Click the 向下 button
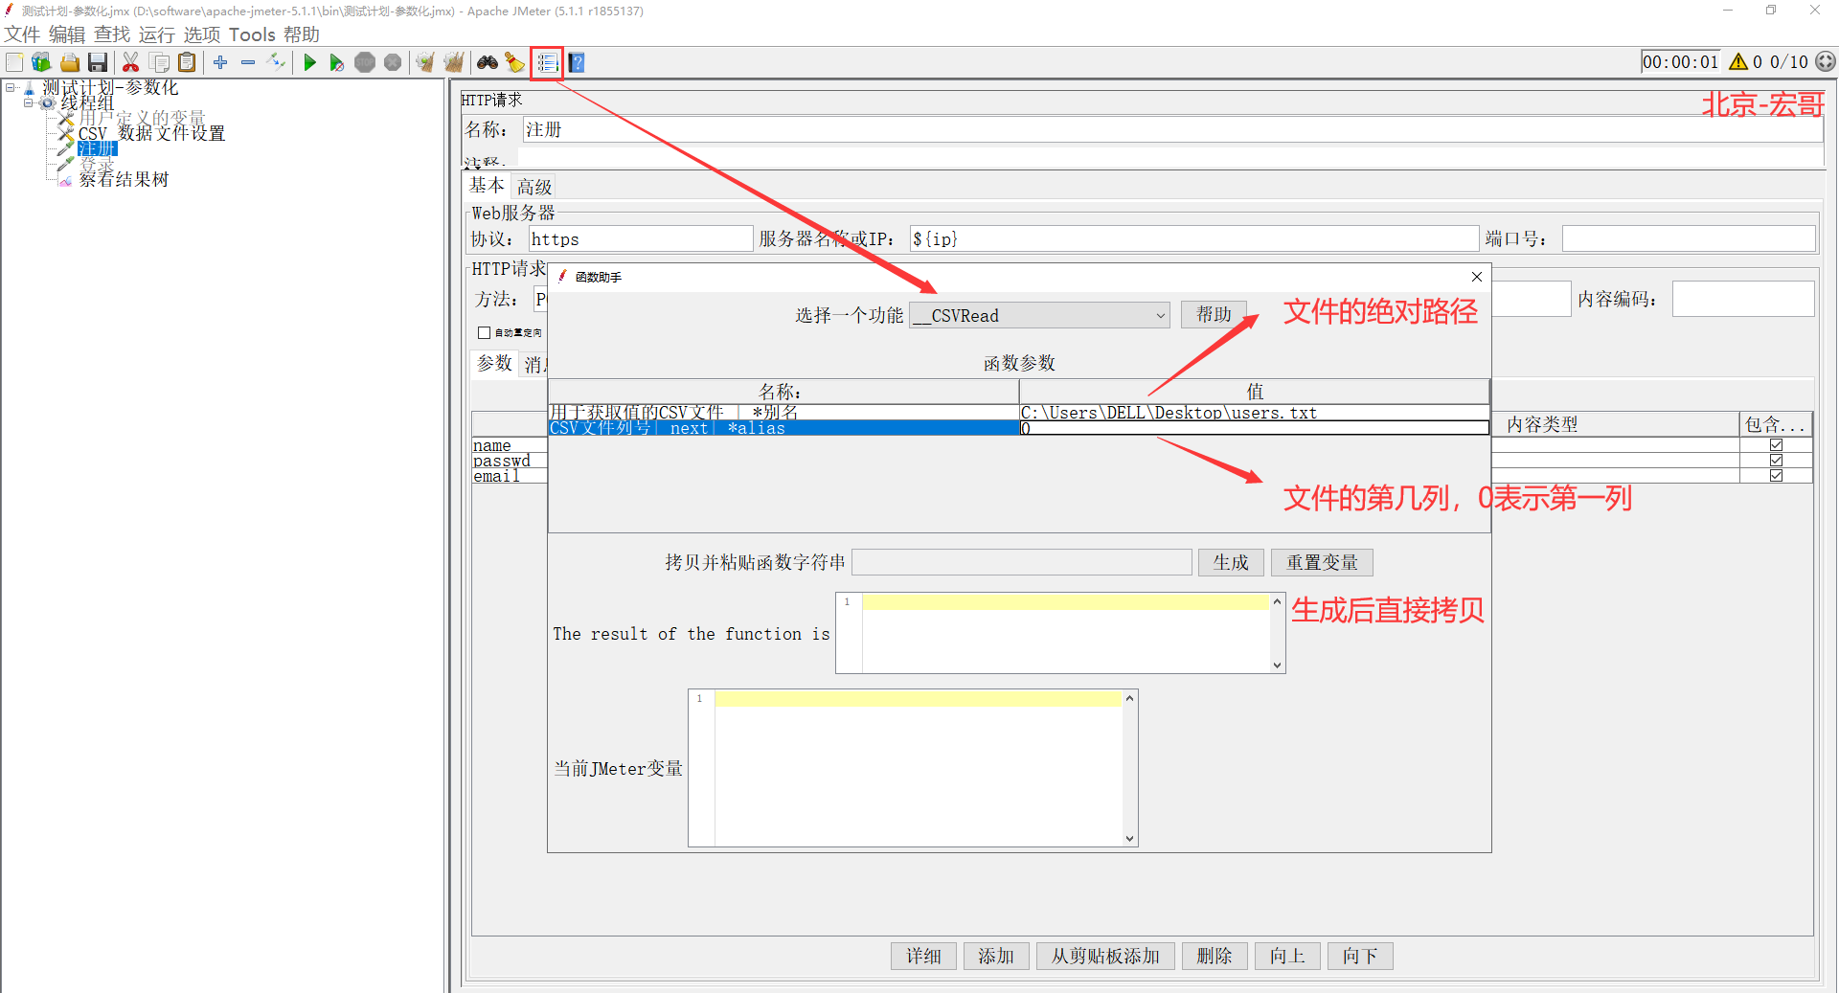Viewport: 1839px width, 993px height. click(1360, 956)
